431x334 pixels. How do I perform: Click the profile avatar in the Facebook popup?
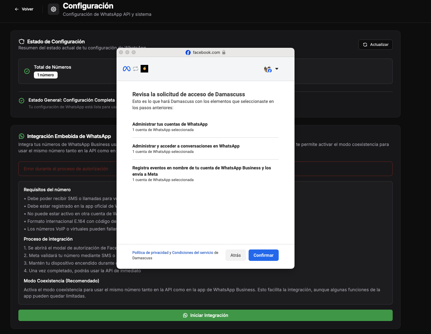tap(268, 69)
